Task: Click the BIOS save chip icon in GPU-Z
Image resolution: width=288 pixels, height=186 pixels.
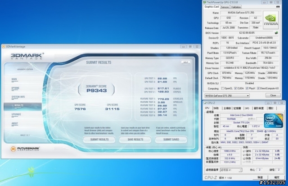Action: [x=276, y=33]
